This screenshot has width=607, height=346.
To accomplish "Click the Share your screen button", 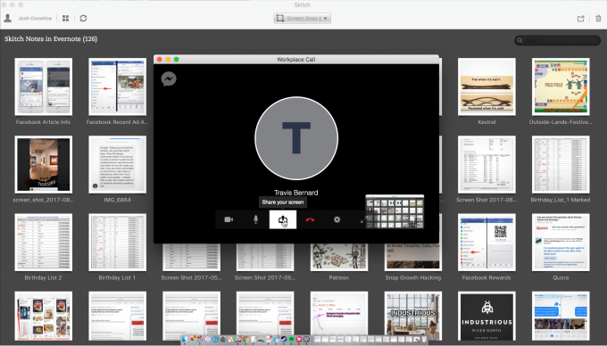I will tap(283, 219).
